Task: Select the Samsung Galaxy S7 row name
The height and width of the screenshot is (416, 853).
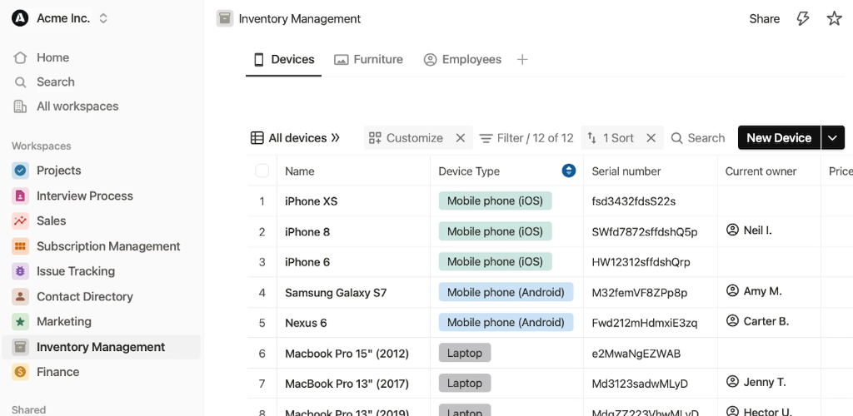Action: (336, 293)
